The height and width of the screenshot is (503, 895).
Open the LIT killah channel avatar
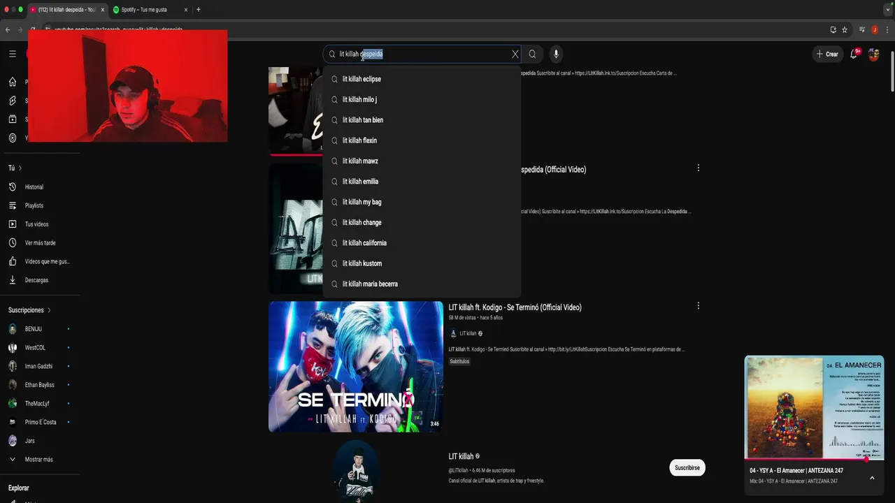[356, 470]
